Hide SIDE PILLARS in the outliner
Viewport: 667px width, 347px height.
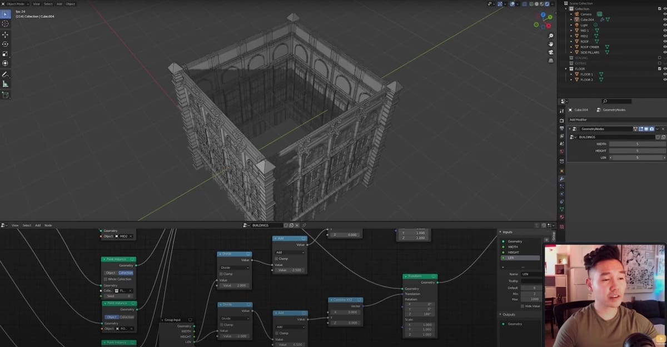(665, 52)
